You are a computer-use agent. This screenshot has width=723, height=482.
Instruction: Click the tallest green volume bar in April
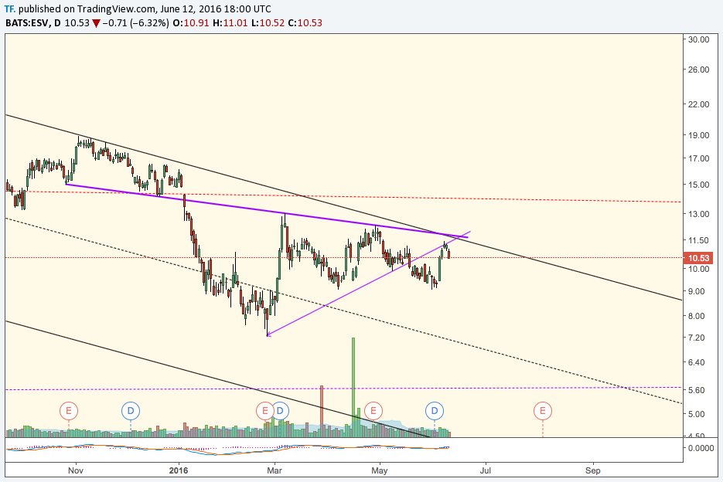353,387
